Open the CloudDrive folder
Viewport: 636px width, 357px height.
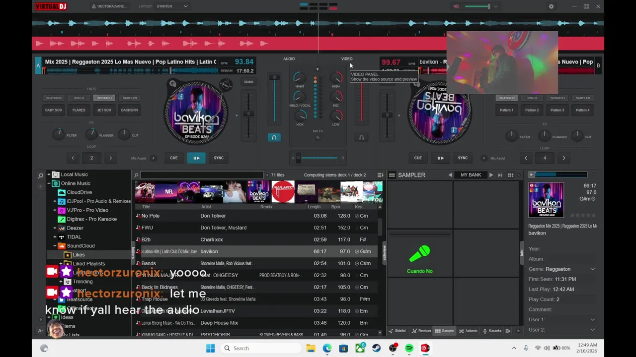click(79, 192)
